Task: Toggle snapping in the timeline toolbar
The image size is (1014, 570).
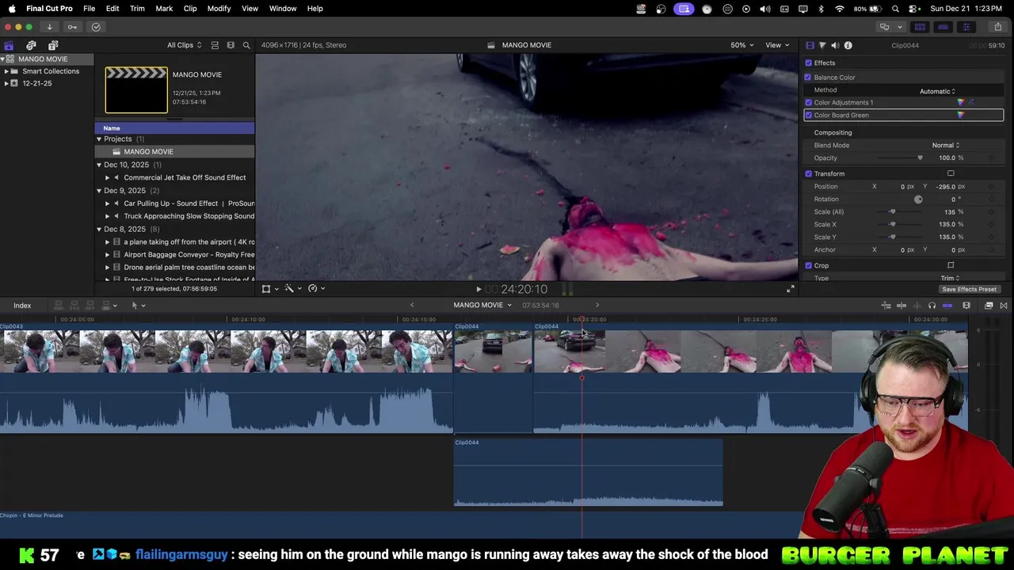Action: (947, 306)
